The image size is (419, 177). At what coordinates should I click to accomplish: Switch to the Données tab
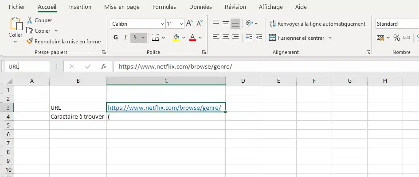[x=200, y=7]
